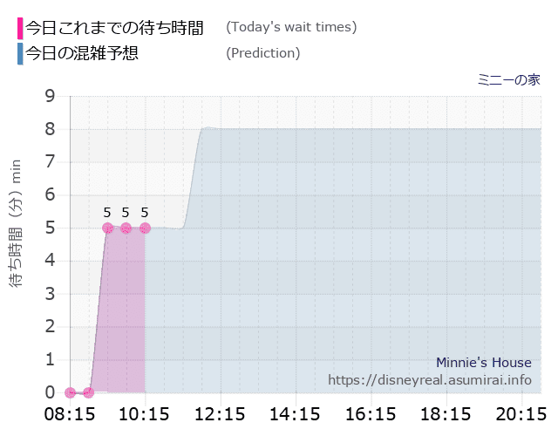558x436 pixels.
Task: Click the 12:15 x-axis label
Action: coord(220,414)
